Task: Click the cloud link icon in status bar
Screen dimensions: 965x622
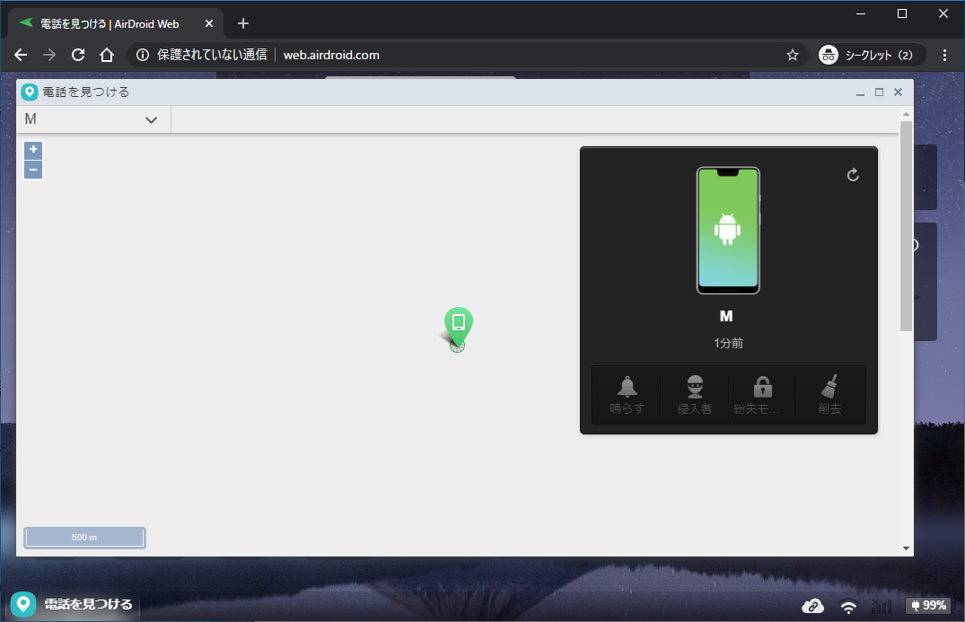Action: coord(812,606)
